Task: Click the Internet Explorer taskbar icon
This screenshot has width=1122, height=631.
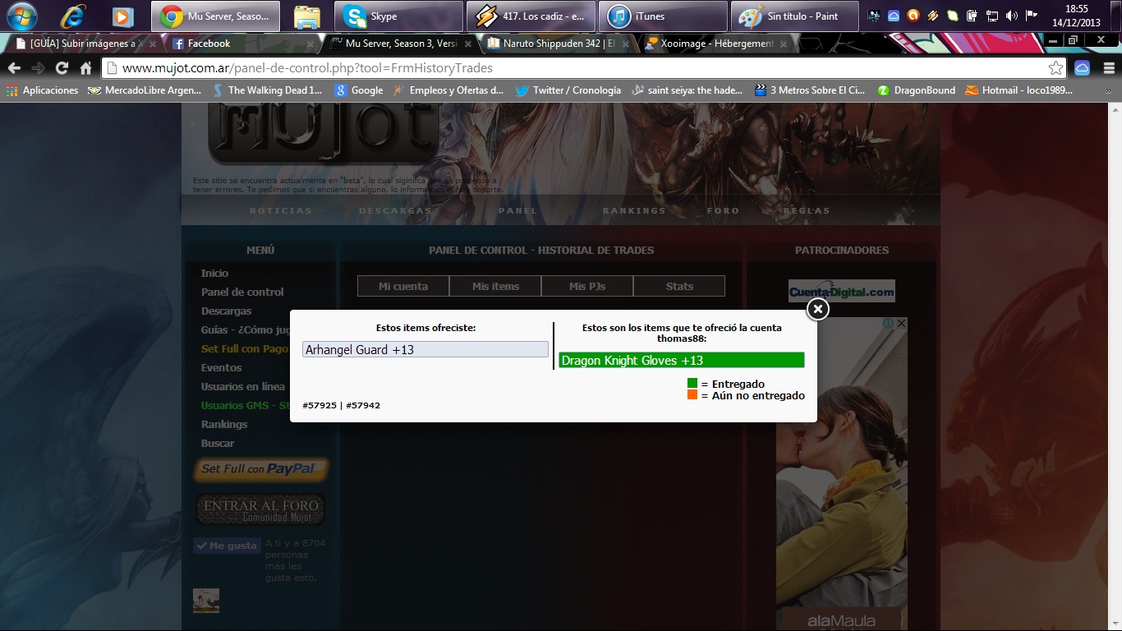Action: pos(73,16)
